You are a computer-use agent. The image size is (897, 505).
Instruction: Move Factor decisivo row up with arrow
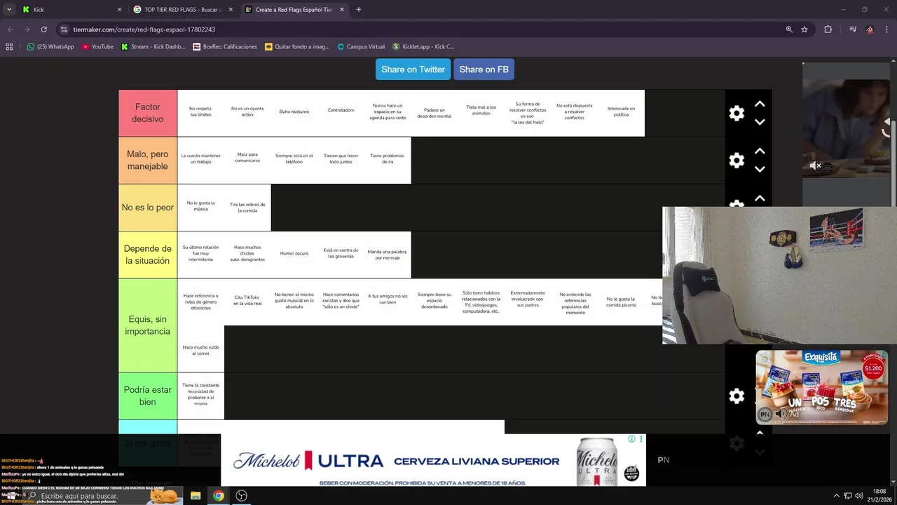coord(760,104)
